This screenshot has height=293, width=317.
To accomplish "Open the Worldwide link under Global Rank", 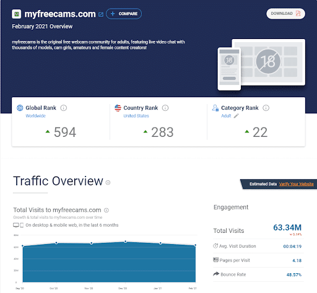I will coord(35,116).
